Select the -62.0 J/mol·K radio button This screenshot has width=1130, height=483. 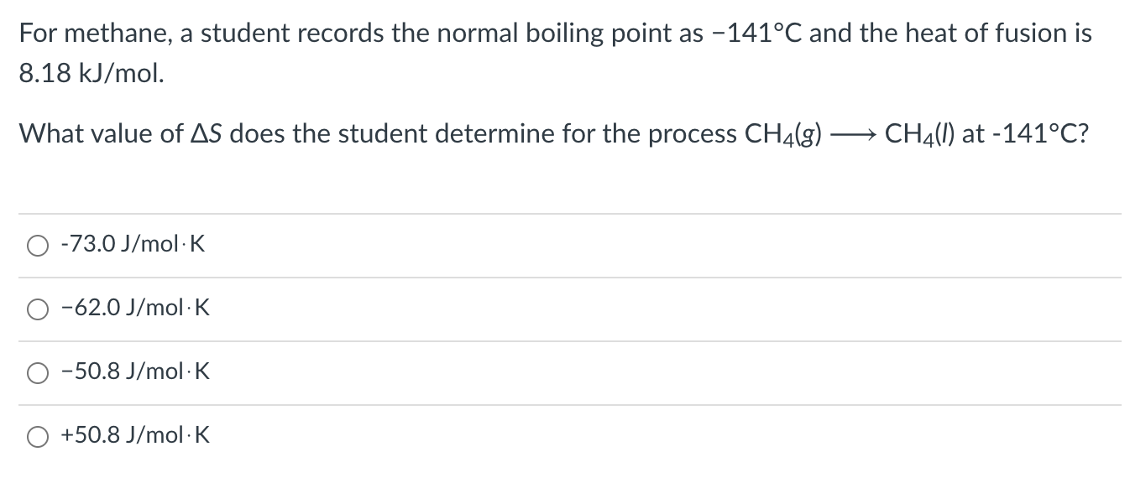[37, 309]
